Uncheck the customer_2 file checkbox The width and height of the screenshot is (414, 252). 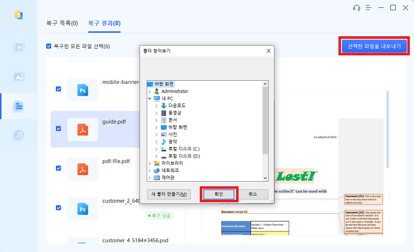(58, 207)
